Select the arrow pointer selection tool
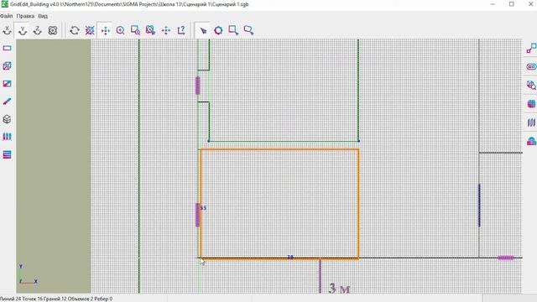 [203, 30]
